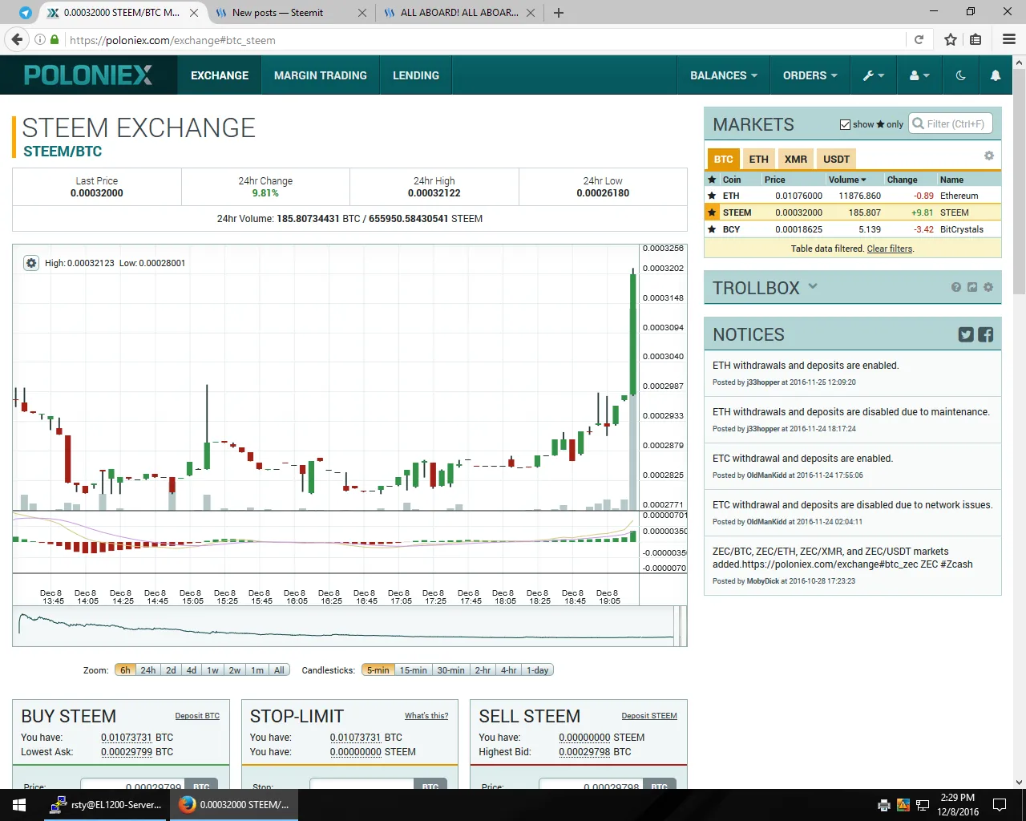Open Windows action center icon
1026x821 pixels.
tap(1000, 805)
